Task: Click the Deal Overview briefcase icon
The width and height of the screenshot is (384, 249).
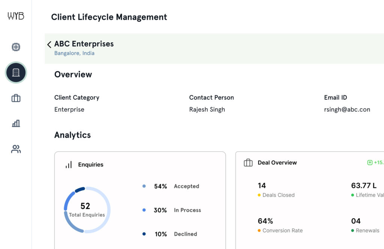Action: [248, 163]
